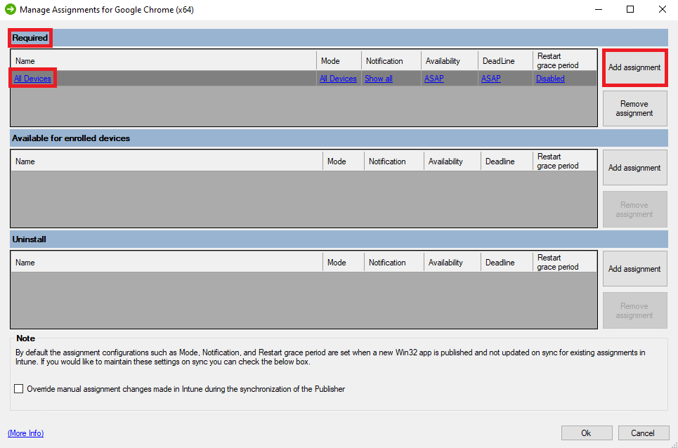
Task: Open the Disabled restart grace period link
Action: (x=550, y=79)
